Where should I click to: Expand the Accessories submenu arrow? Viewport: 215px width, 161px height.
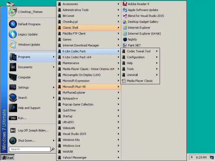(119, 4)
